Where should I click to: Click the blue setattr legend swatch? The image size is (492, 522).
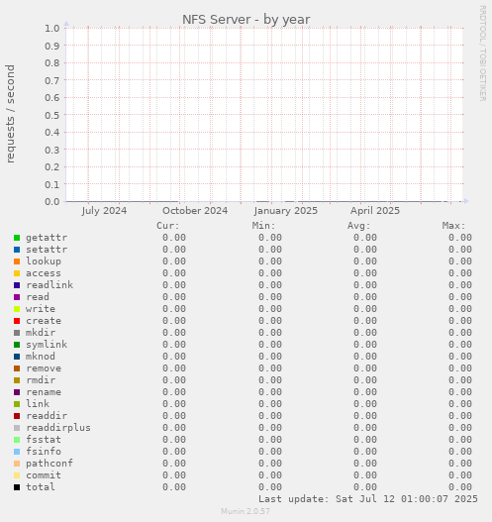coord(17,250)
